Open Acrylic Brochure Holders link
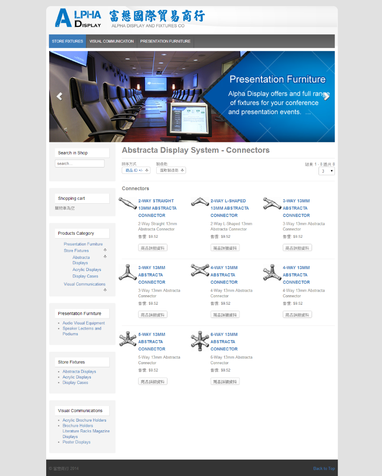Image resolution: width=382 pixels, height=476 pixels. coord(84,420)
